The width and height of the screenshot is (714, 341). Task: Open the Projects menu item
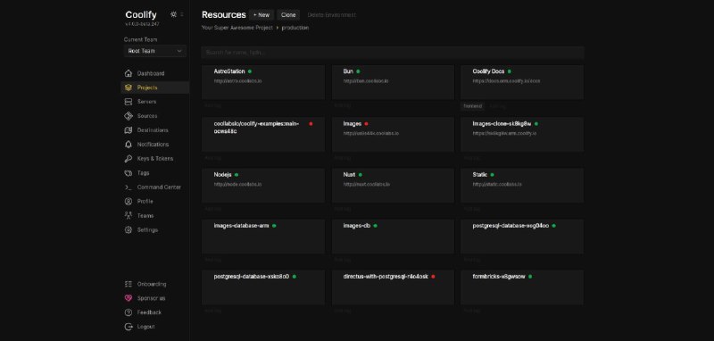154,87
